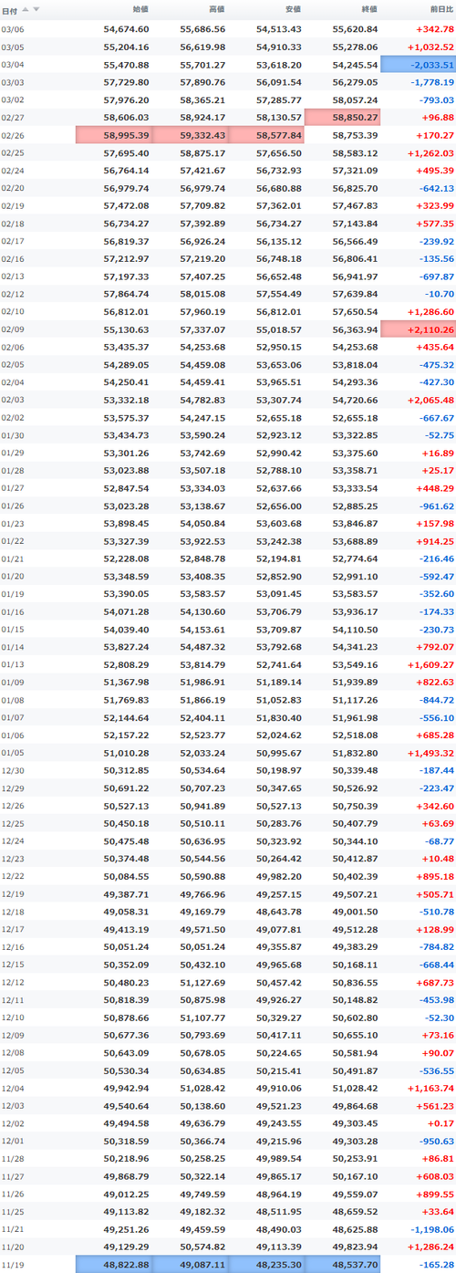Click the 始値 column header
Screen dimensions: 456x1273
click(140, 9)
